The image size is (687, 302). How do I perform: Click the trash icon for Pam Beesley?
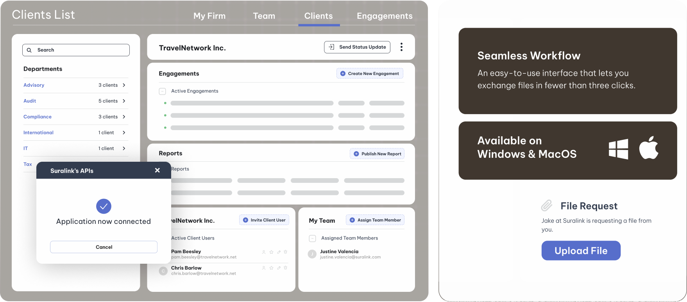(286, 252)
